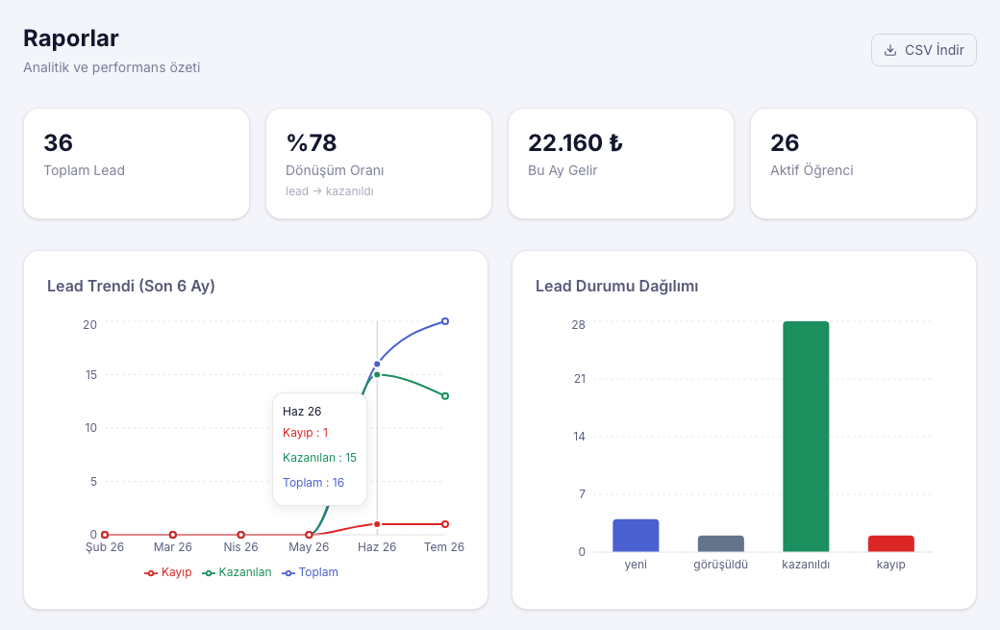Select the red Kayıp point at Tem 26
Screen dimensions: 1000x630
(x=445, y=524)
